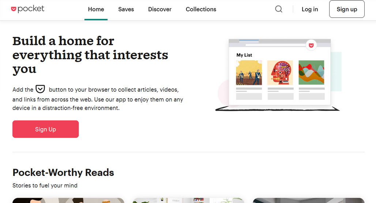Click the My List heading in illustration
This screenshot has height=203, width=376.
click(x=244, y=55)
